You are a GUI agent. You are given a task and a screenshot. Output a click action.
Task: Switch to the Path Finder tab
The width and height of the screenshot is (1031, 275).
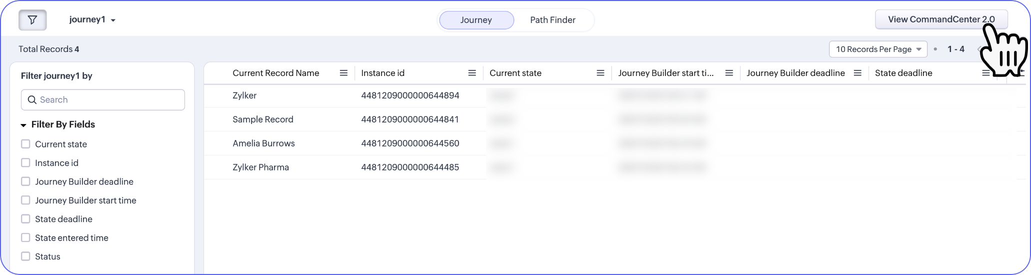552,20
